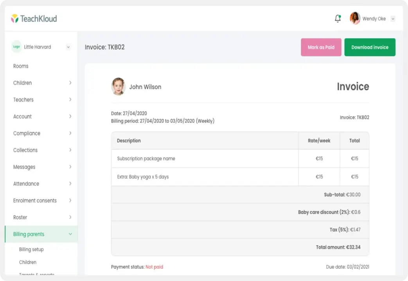Expand the Little Harvard school selector

pyautogui.click(x=68, y=47)
